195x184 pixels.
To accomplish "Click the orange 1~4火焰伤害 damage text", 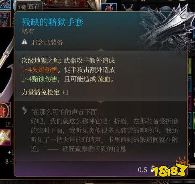I will tap(39, 70).
